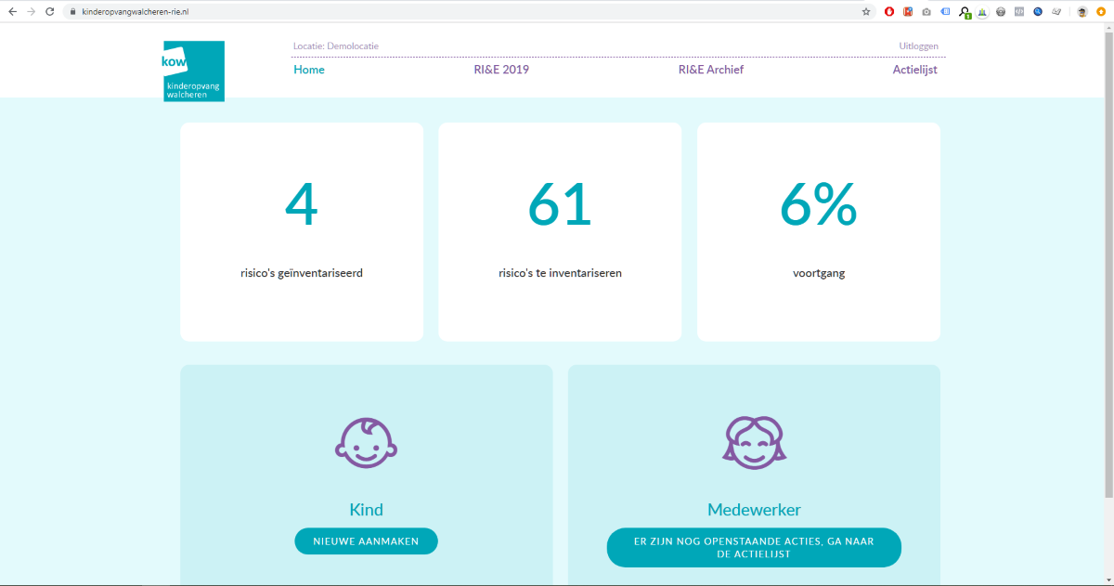The height and width of the screenshot is (586, 1114).
Task: Click the address bar URL field
Action: click(464, 12)
